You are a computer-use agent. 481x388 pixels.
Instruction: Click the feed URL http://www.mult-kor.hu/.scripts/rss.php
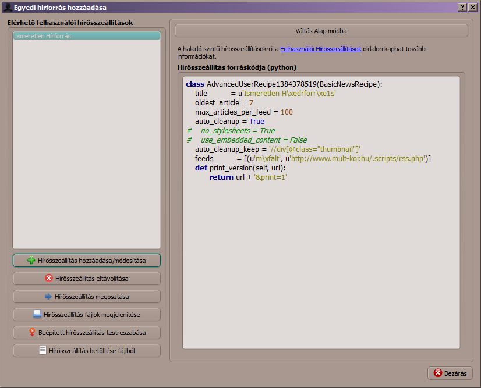pyautogui.click(x=358, y=158)
